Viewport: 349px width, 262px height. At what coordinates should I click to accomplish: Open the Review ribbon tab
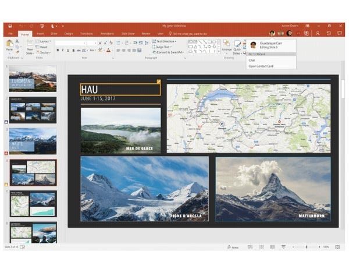pyautogui.click(x=146, y=34)
